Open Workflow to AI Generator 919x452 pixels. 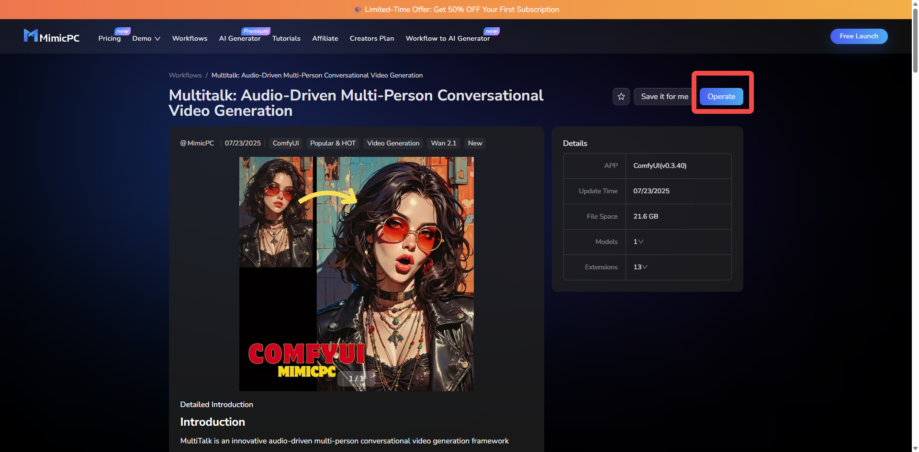pos(448,38)
